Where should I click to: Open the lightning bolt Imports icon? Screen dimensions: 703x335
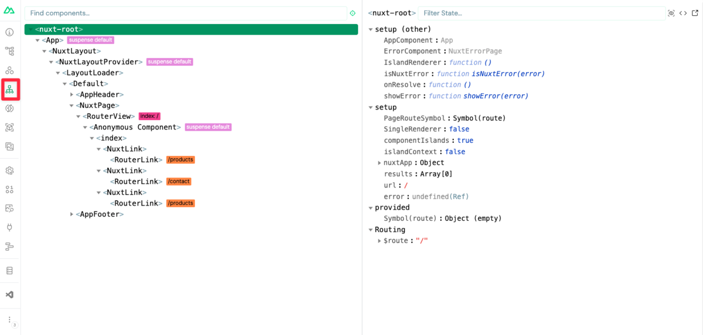pyautogui.click(x=9, y=108)
